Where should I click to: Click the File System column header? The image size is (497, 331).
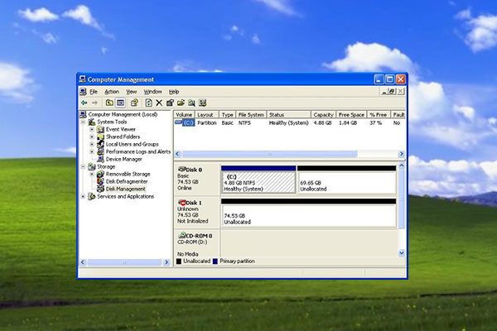click(x=250, y=114)
